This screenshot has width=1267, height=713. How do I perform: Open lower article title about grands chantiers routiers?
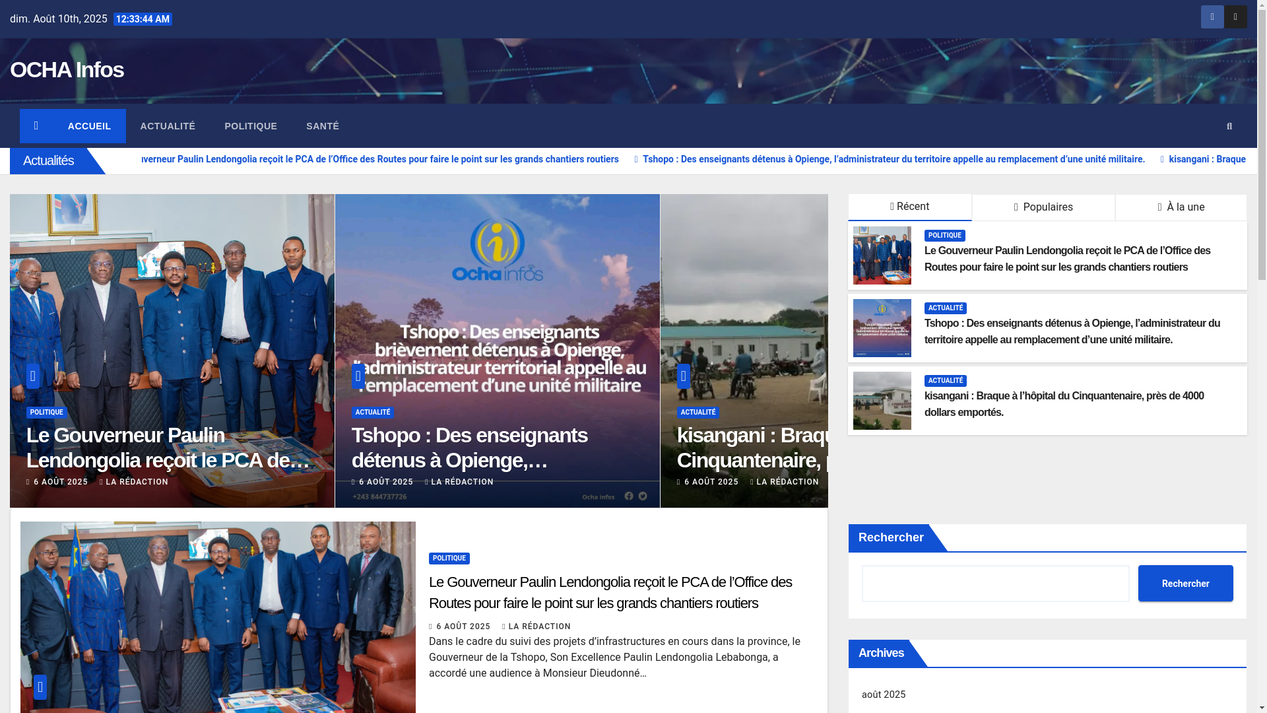click(610, 592)
